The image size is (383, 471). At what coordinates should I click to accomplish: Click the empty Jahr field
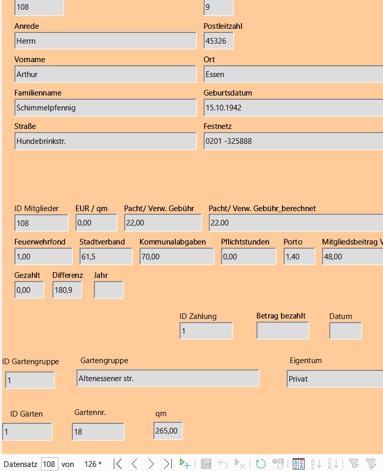click(x=109, y=290)
